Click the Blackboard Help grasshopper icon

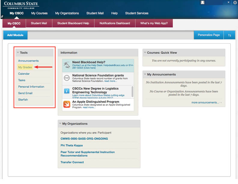tap(67, 65)
